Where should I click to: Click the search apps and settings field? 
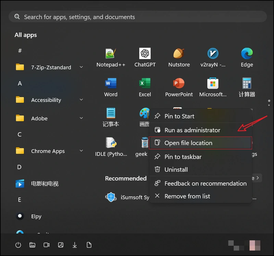137,17
